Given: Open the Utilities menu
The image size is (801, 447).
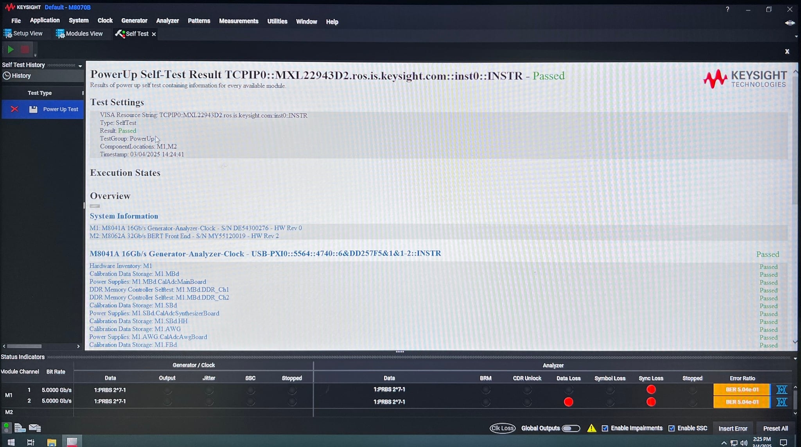Looking at the screenshot, I should pyautogui.click(x=277, y=21).
